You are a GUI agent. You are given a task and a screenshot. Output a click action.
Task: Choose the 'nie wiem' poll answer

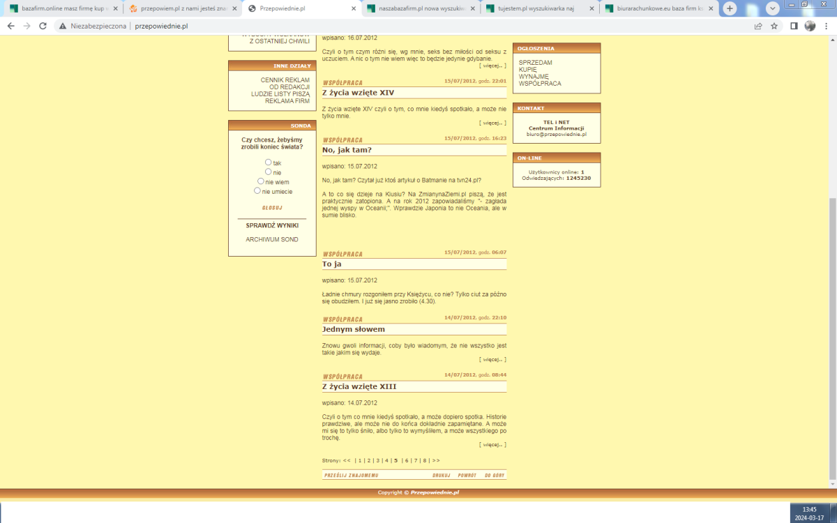pyautogui.click(x=261, y=181)
